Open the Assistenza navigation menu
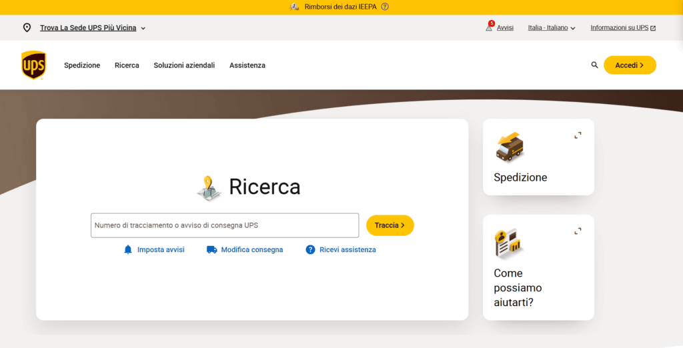 pos(247,65)
